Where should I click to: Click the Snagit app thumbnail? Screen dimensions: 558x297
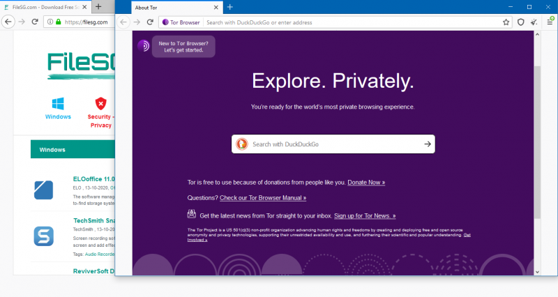43,236
